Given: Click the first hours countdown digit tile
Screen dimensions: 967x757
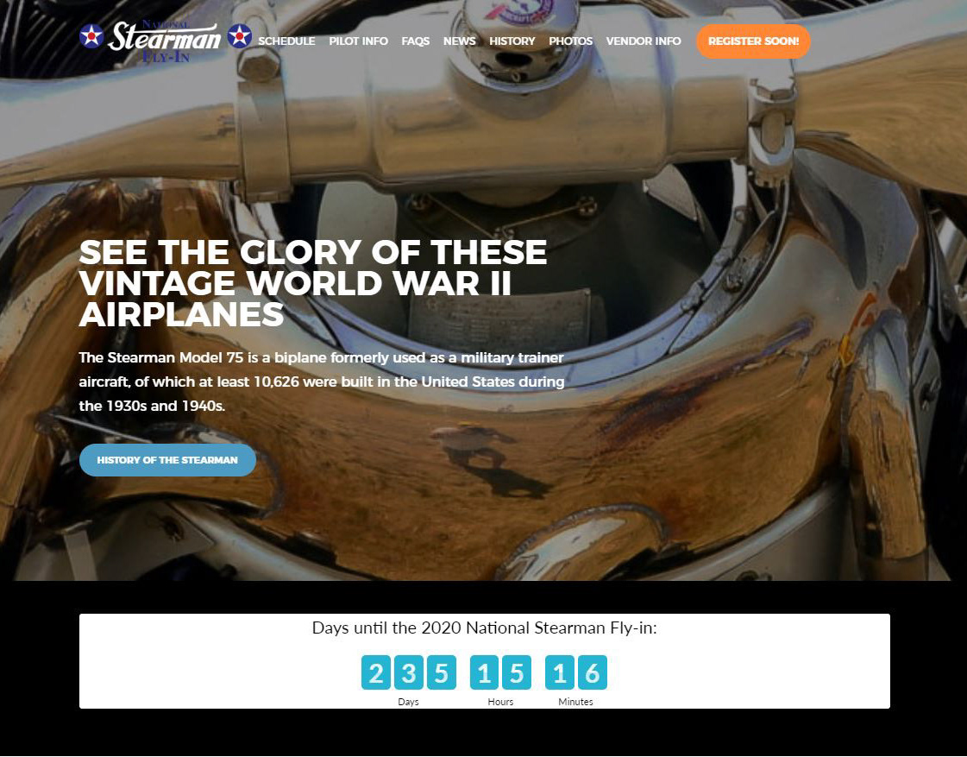Looking at the screenshot, I should (x=484, y=672).
